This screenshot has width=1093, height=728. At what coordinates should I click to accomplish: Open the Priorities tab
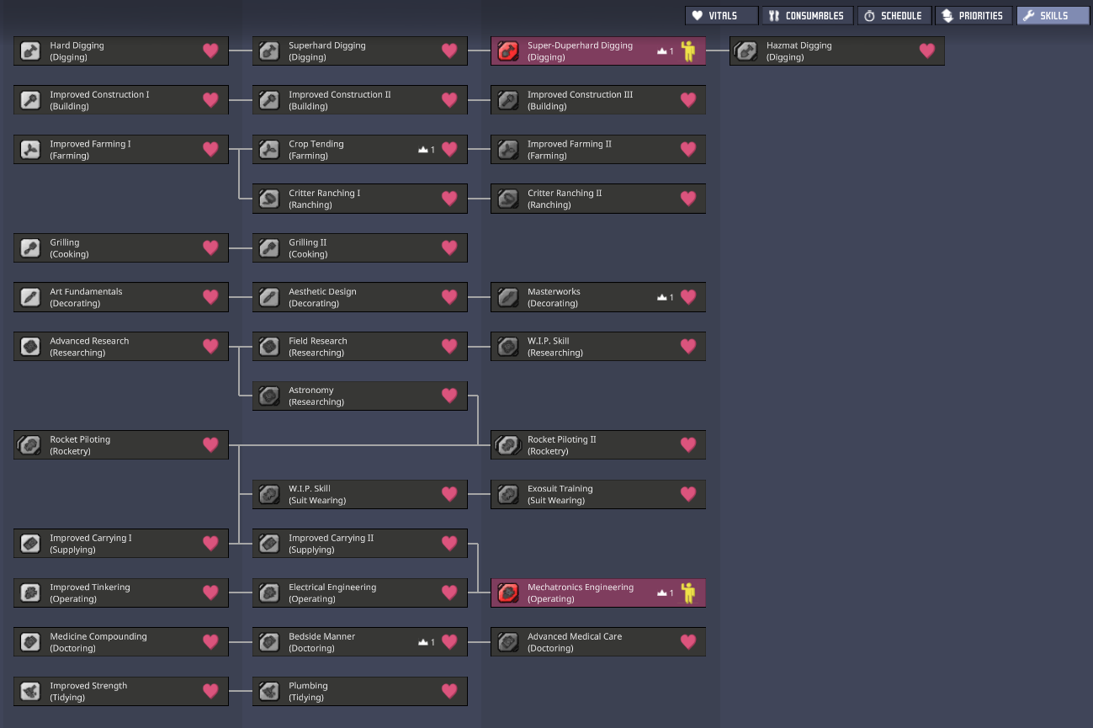(973, 16)
